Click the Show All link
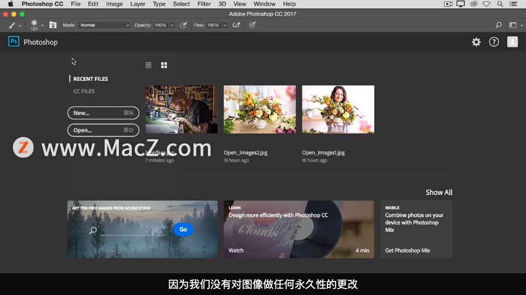526x295 pixels. (x=439, y=193)
